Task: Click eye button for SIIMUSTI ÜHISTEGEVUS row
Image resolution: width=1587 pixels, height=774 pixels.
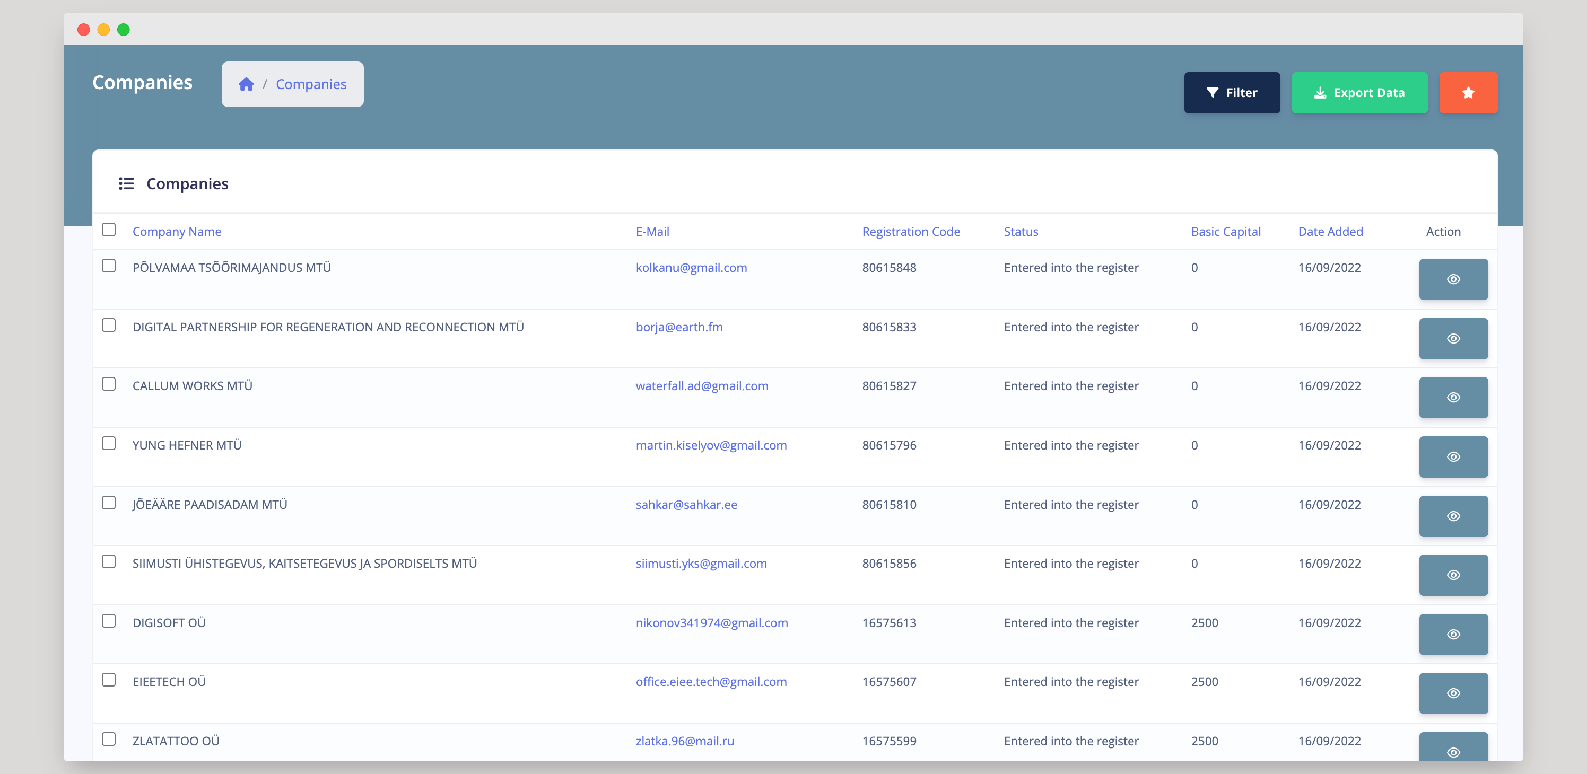Action: (1453, 575)
